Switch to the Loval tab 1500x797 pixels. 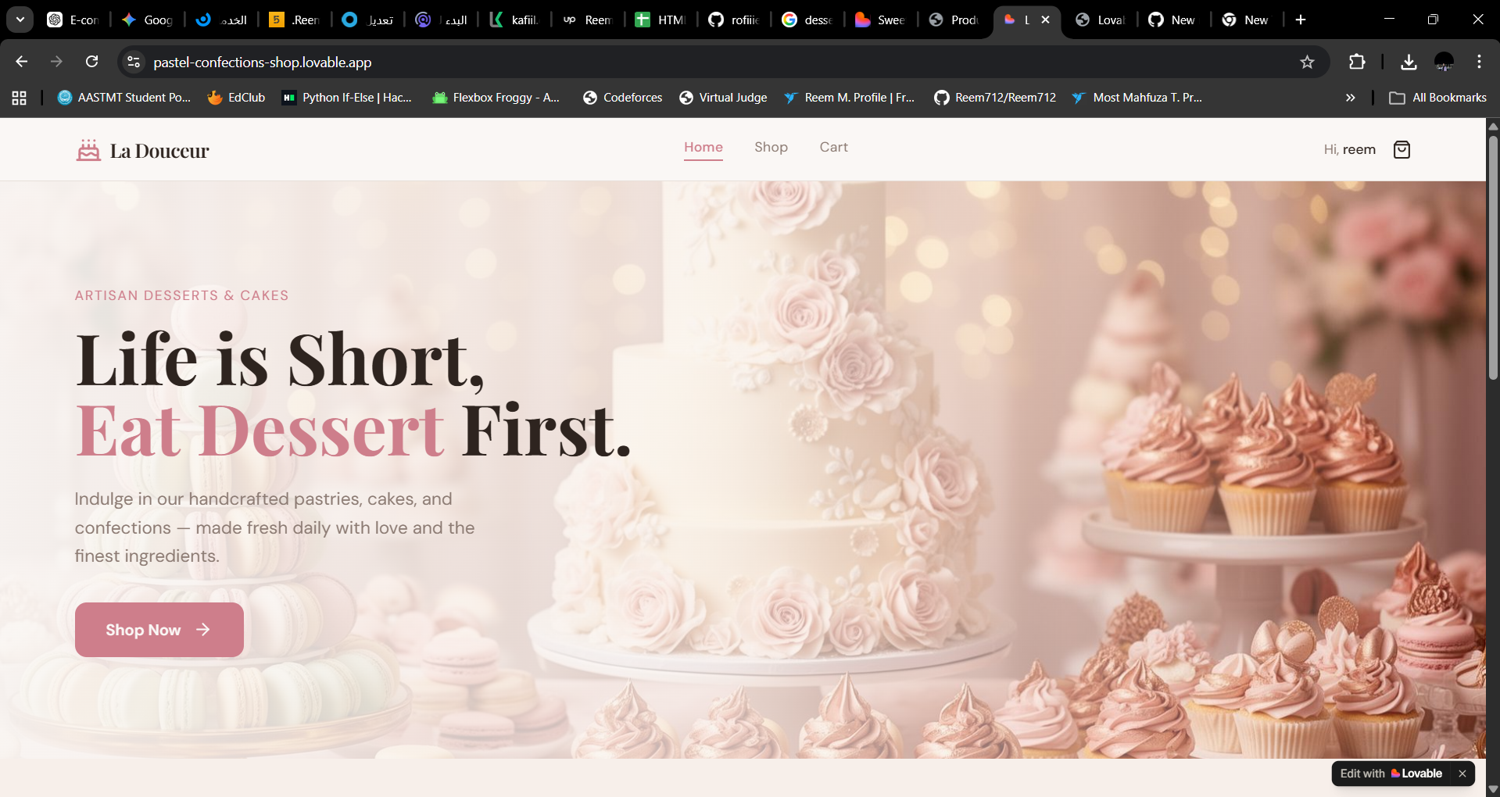[x=1101, y=20]
